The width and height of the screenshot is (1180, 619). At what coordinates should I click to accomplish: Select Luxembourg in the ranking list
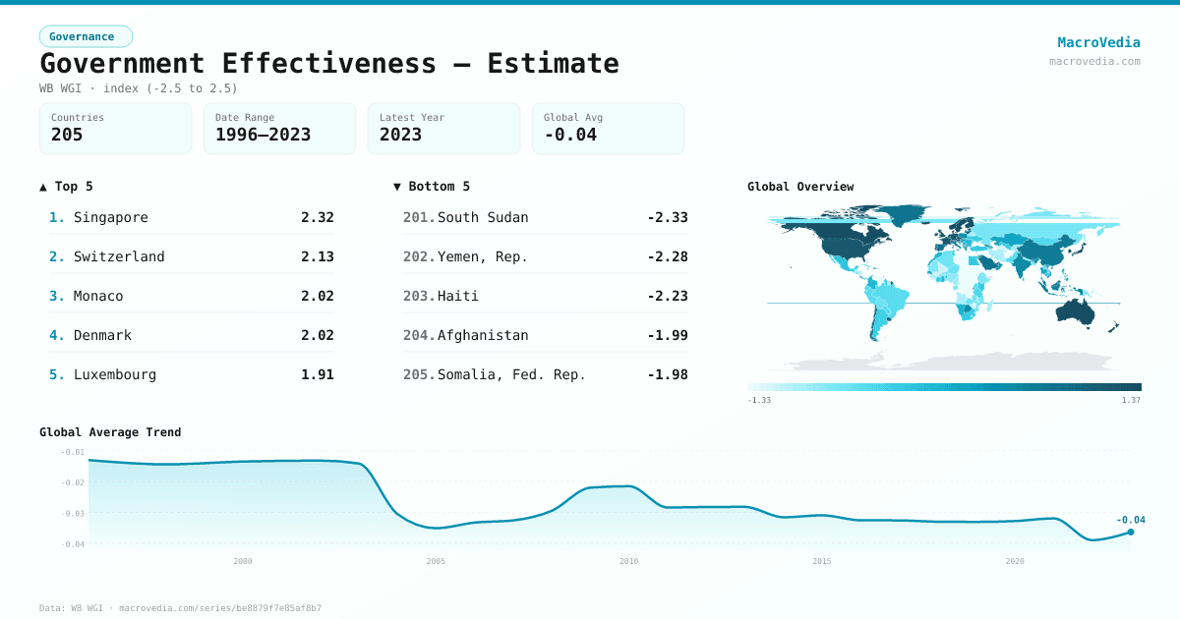191,374
